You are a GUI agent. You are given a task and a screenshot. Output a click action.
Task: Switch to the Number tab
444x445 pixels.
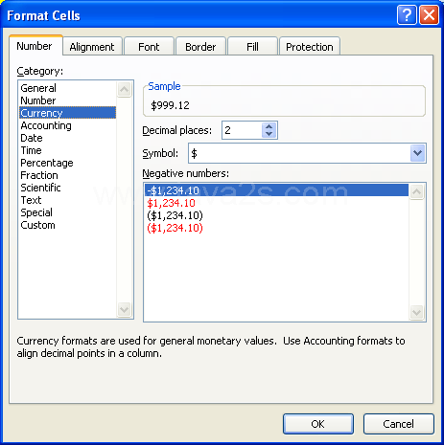(x=35, y=46)
